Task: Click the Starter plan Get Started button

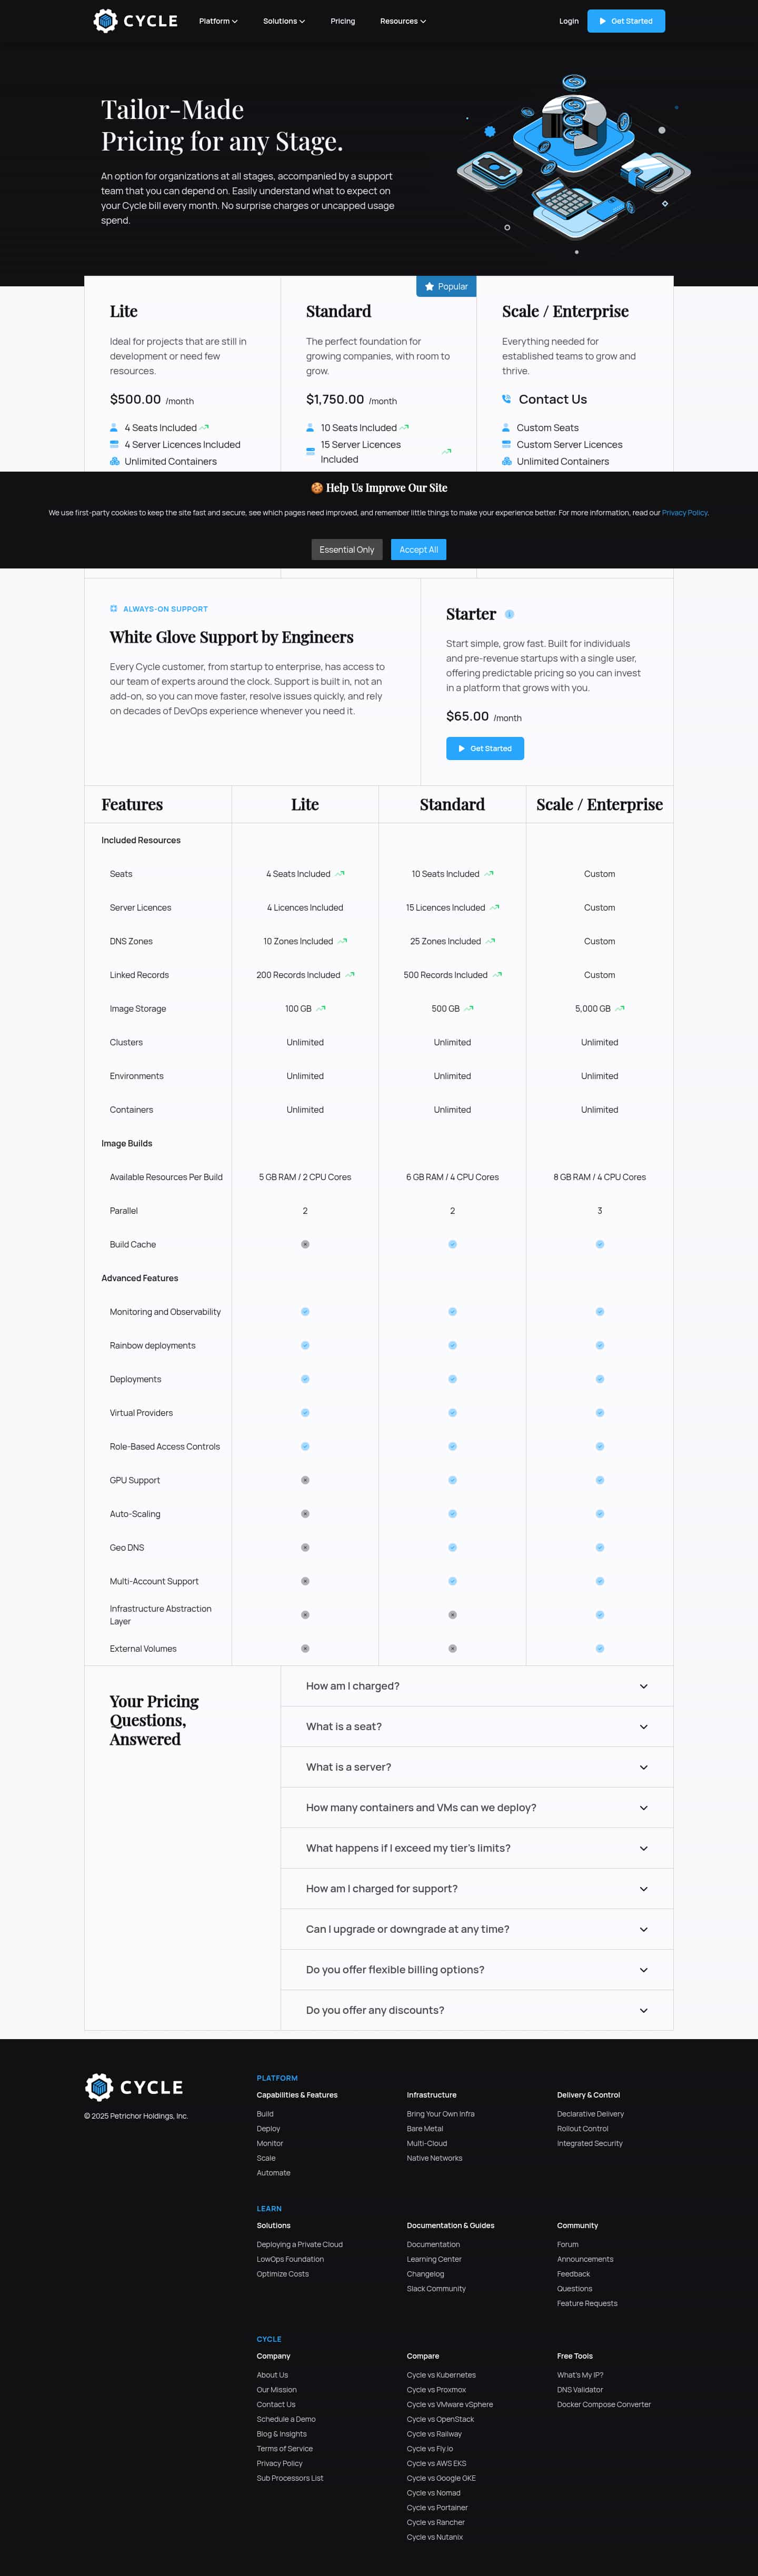Action: click(x=485, y=749)
